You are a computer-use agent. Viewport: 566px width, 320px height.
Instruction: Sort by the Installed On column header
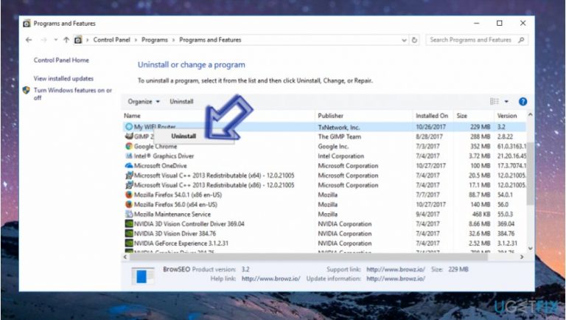tap(432, 116)
